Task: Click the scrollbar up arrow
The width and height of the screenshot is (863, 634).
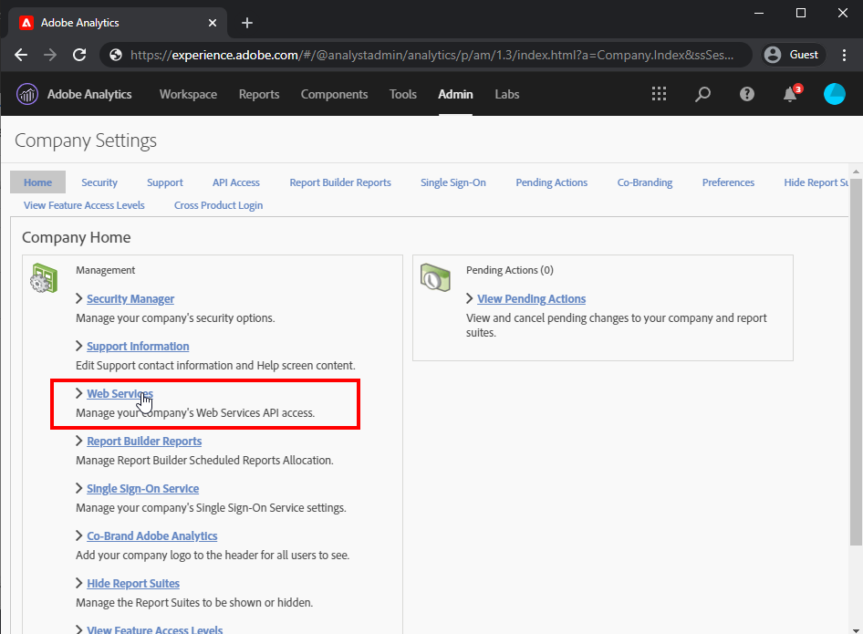Action: (x=856, y=171)
